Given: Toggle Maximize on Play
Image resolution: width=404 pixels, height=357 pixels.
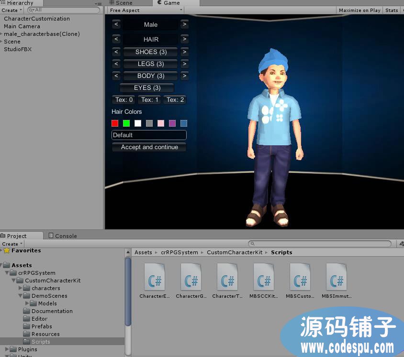Looking at the screenshot, I should tap(359, 11).
